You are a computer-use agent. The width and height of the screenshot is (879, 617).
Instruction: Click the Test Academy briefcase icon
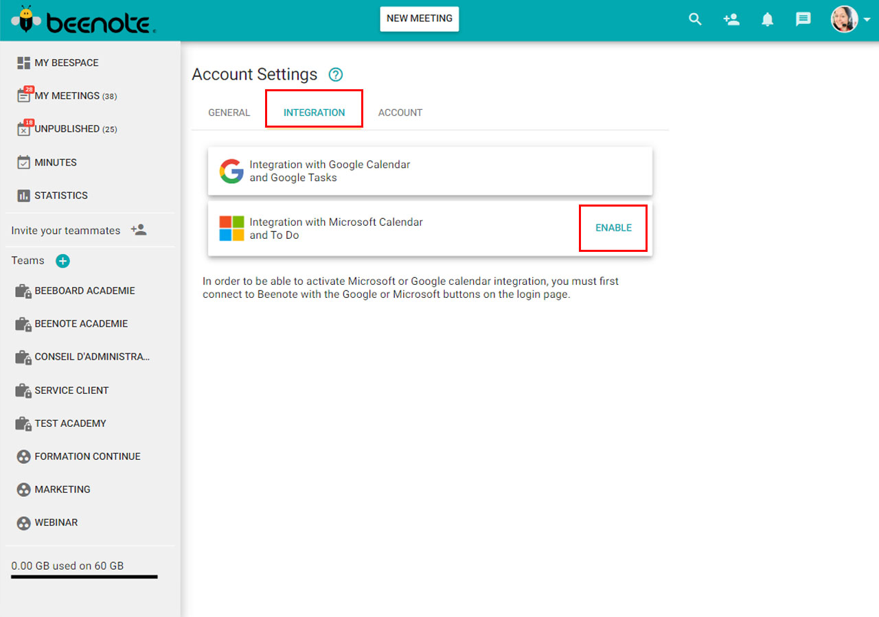click(x=23, y=423)
